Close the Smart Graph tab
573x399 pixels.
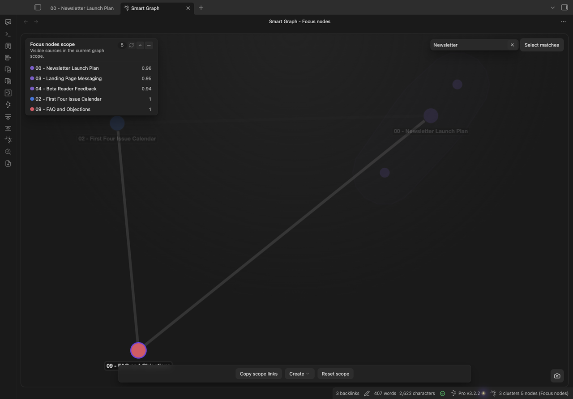tap(188, 8)
